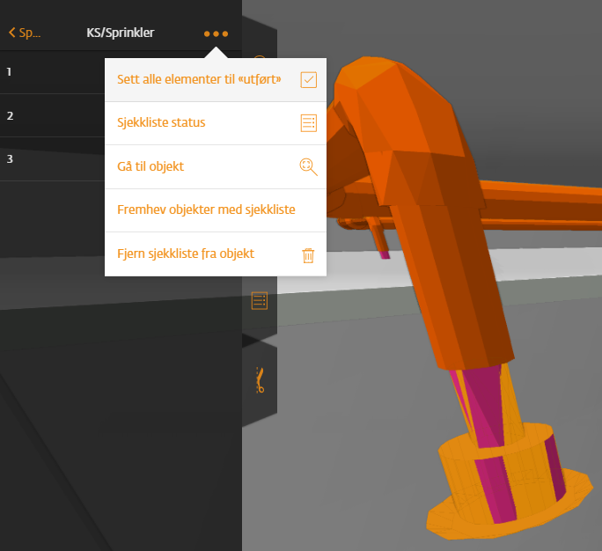Image resolution: width=602 pixels, height=551 pixels.
Task: Click the magnifier icon beside Gå til objekt
Action: click(x=308, y=167)
